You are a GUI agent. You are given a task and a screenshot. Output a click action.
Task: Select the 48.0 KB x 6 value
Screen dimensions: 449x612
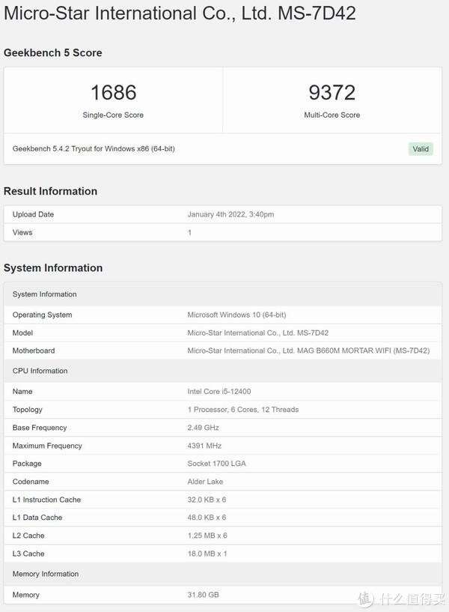(207, 517)
